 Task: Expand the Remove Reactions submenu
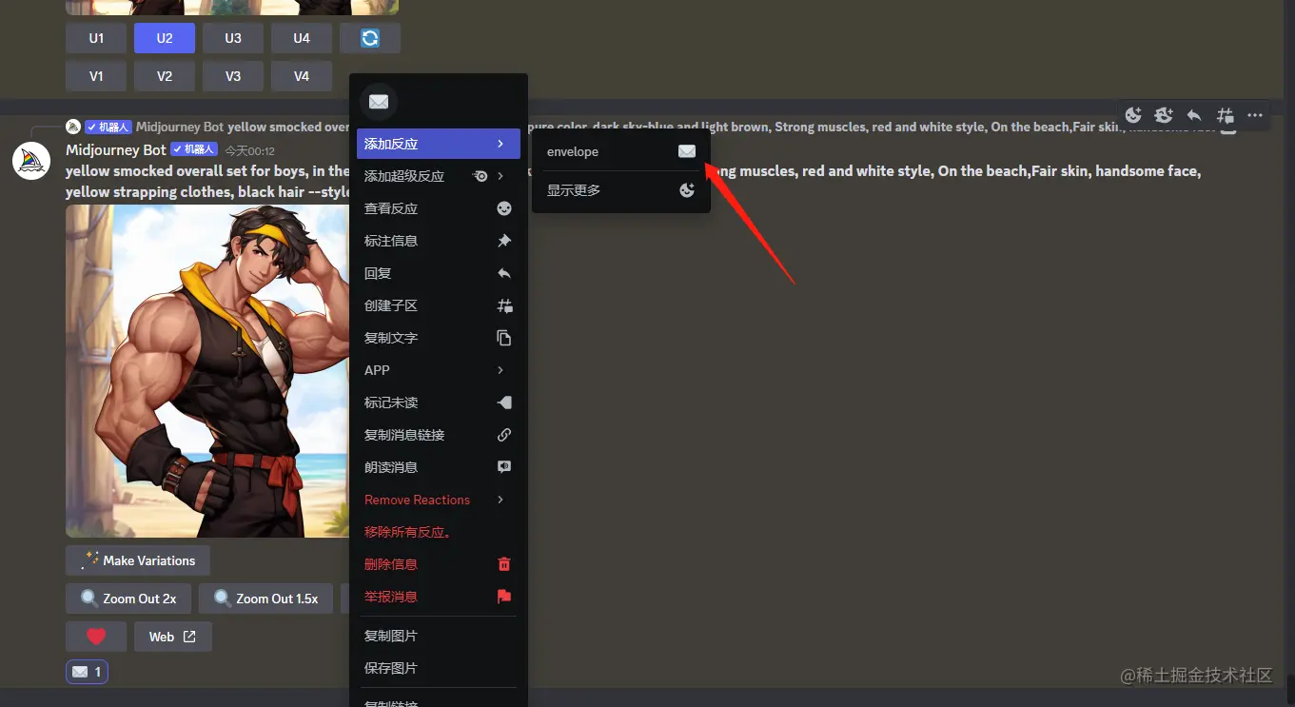[x=439, y=500]
